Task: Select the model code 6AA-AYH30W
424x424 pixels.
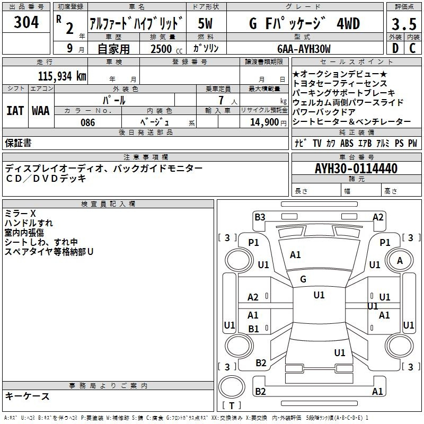Action: pos(304,49)
